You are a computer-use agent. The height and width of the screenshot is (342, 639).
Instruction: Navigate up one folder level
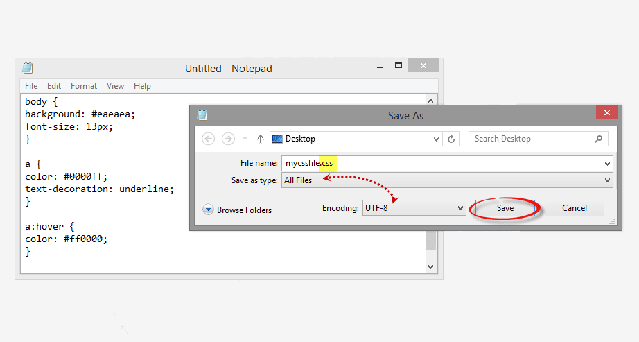point(260,139)
